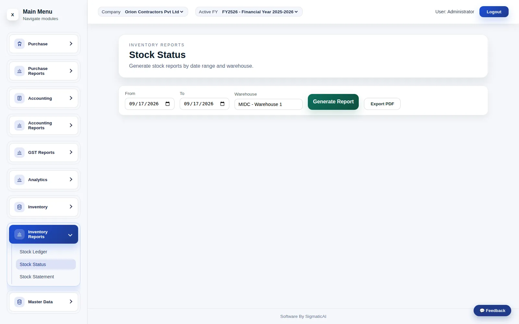Open the From date calendar picker icon
Image resolution: width=519 pixels, height=324 pixels.
[x=167, y=104]
